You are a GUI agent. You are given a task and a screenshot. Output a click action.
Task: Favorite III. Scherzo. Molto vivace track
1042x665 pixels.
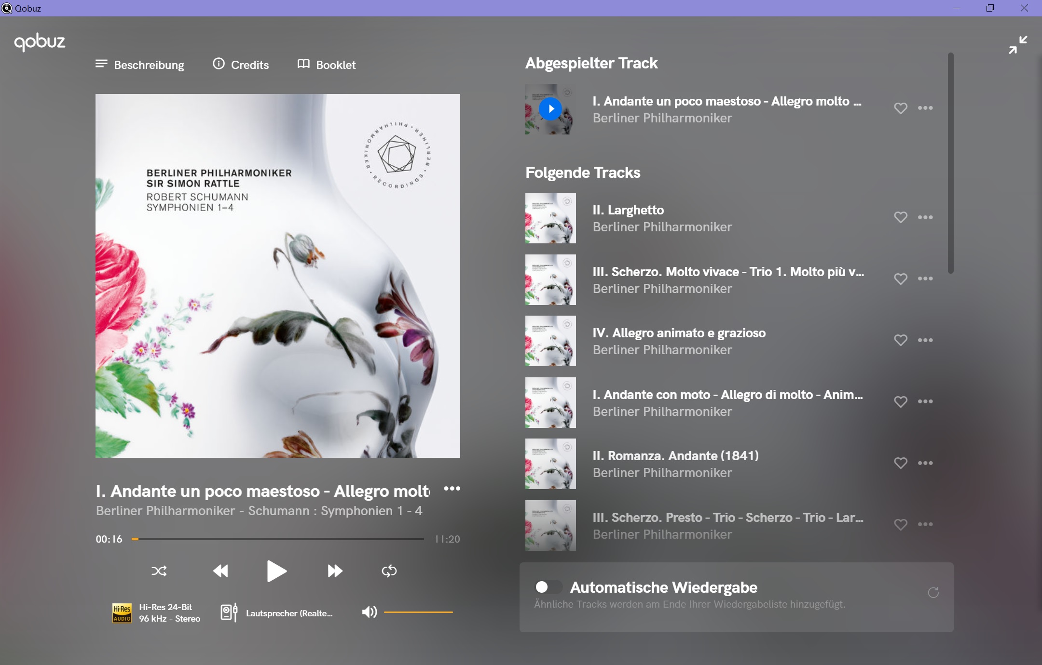point(901,279)
